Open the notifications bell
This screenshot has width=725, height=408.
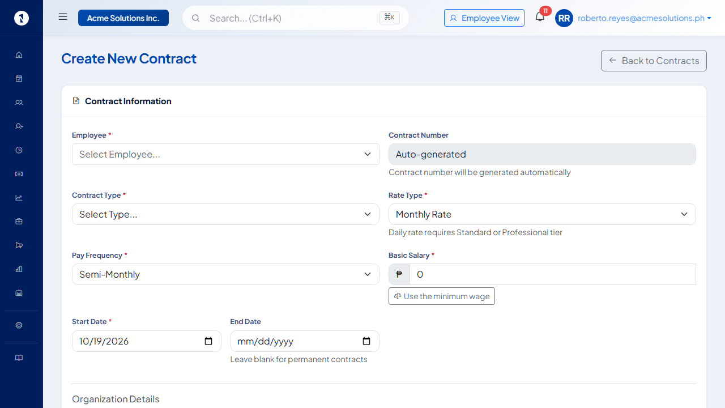pos(540,17)
